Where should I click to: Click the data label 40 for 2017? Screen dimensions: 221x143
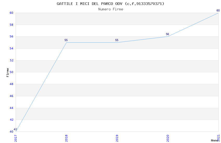click(15, 129)
